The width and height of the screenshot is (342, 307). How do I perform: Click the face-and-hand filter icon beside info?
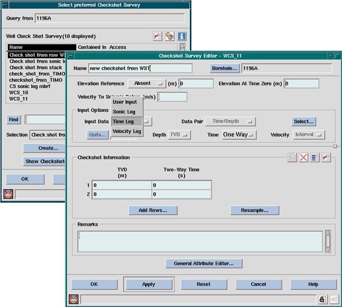pos(169,36)
